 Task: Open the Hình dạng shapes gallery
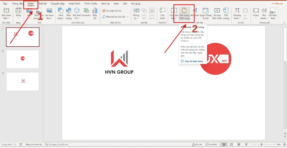point(61,13)
